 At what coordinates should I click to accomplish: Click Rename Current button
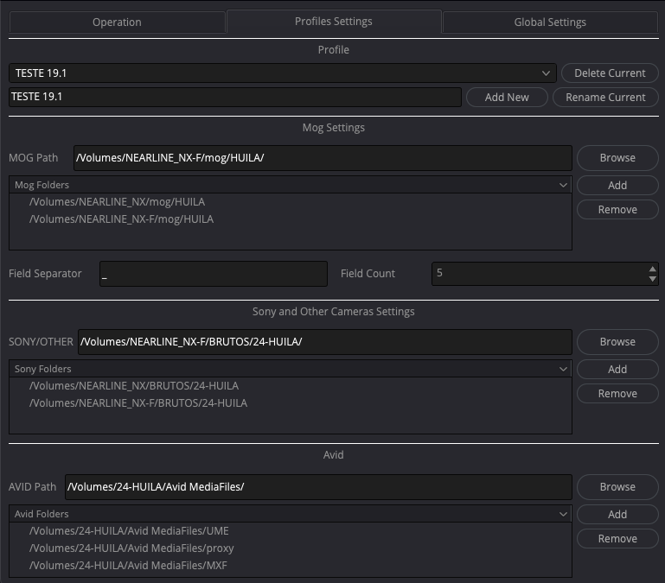point(605,98)
